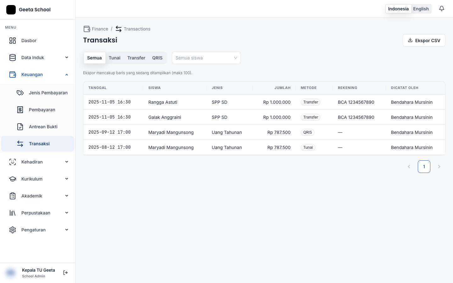Click the Perpustakaan books icon

tap(13, 213)
